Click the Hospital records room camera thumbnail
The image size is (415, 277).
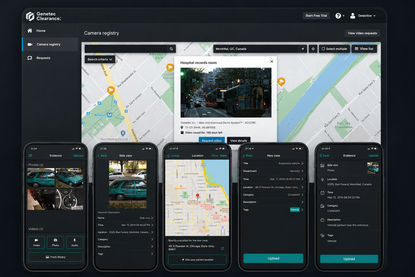[x=226, y=93]
